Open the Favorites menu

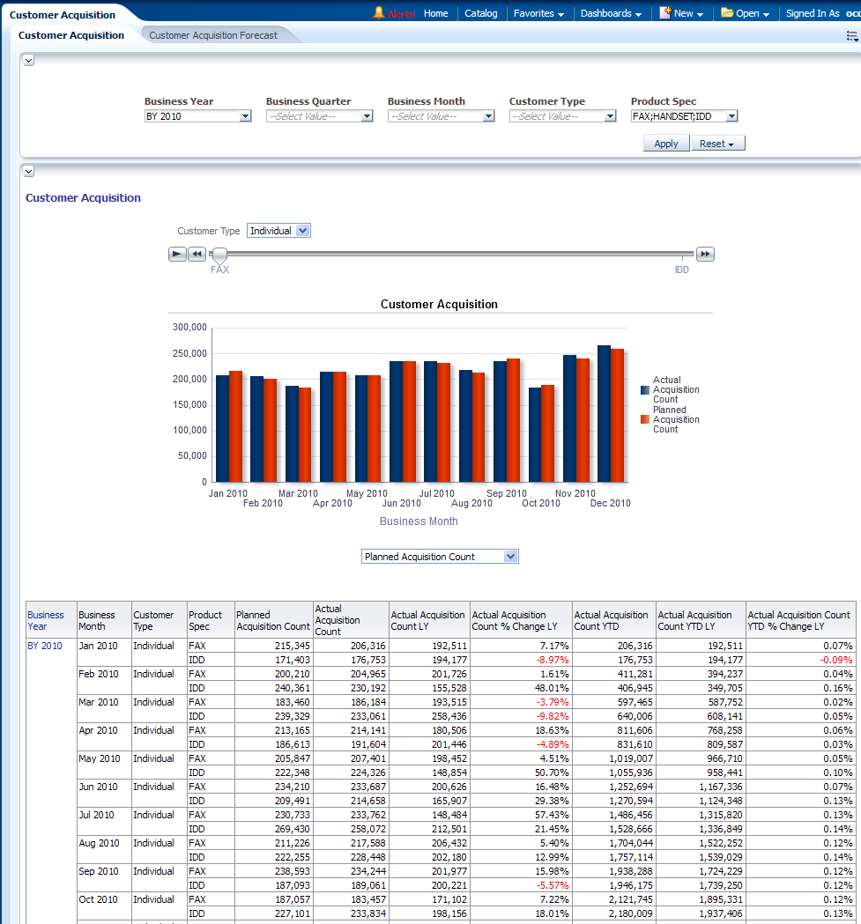pyautogui.click(x=538, y=13)
